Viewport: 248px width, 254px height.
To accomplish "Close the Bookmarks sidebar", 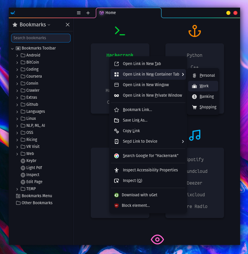I will (x=68, y=25).
